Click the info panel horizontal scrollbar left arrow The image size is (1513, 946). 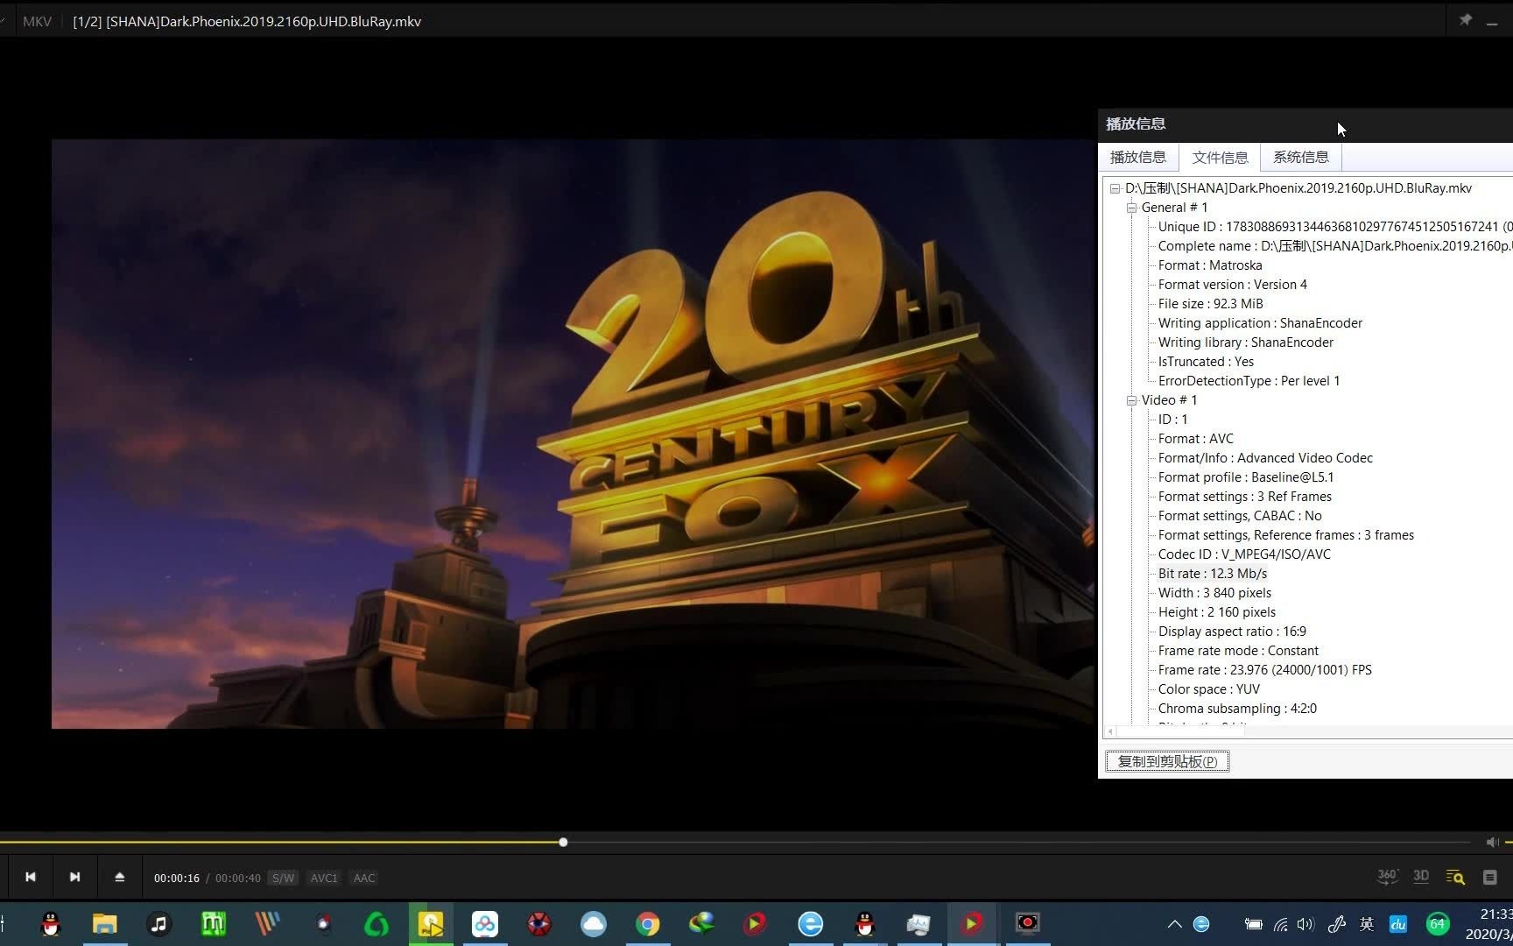1110,731
